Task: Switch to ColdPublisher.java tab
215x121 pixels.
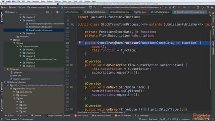Action: pos(121,12)
